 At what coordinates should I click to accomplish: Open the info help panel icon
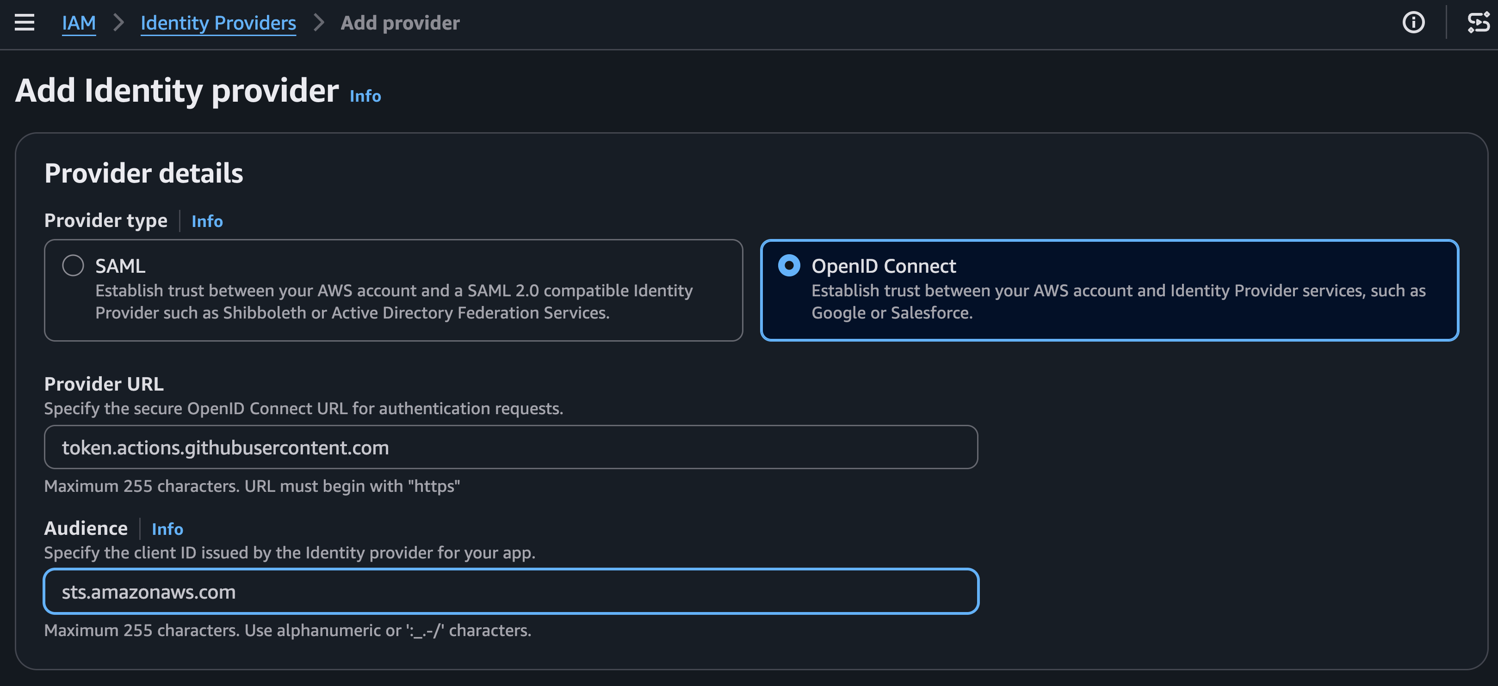pos(1414,23)
